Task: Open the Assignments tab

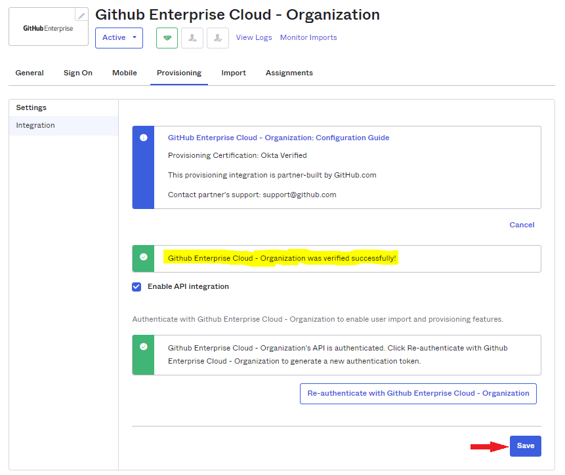Action: point(289,73)
